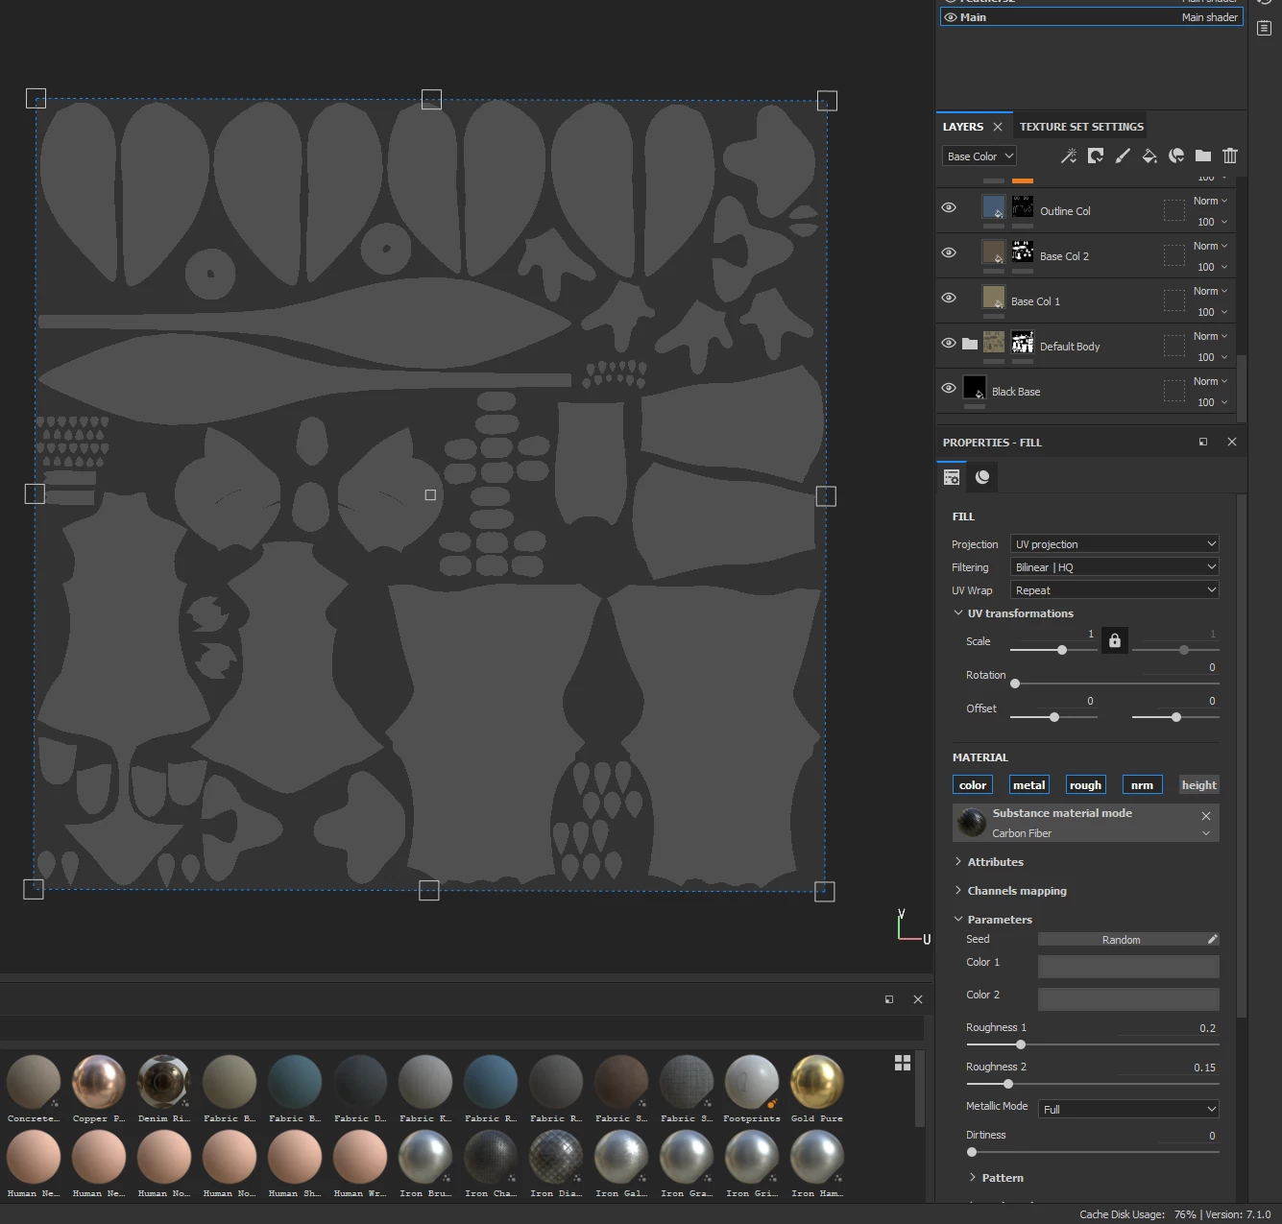Screen dimensions: 1282x1224
Task: Switch to the Texture Set Settings tab
Action: (x=1081, y=127)
